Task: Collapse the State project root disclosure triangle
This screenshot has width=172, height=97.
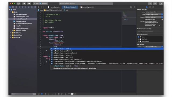Action: pos(9,10)
